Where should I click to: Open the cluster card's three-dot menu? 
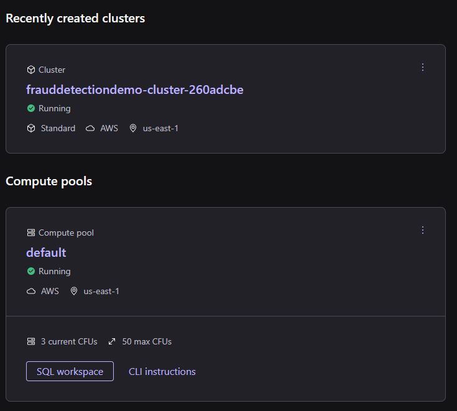coord(423,67)
